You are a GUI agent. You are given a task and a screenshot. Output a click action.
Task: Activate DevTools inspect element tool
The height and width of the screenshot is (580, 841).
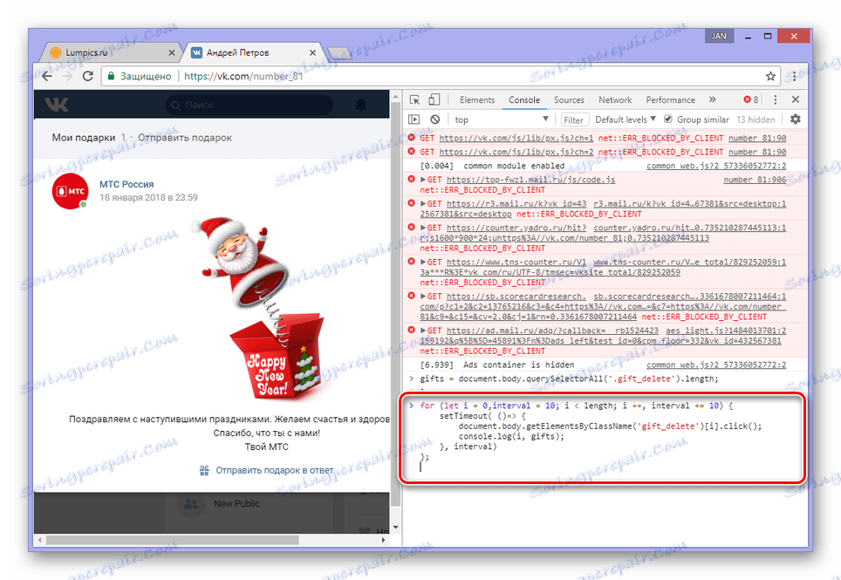tap(414, 99)
